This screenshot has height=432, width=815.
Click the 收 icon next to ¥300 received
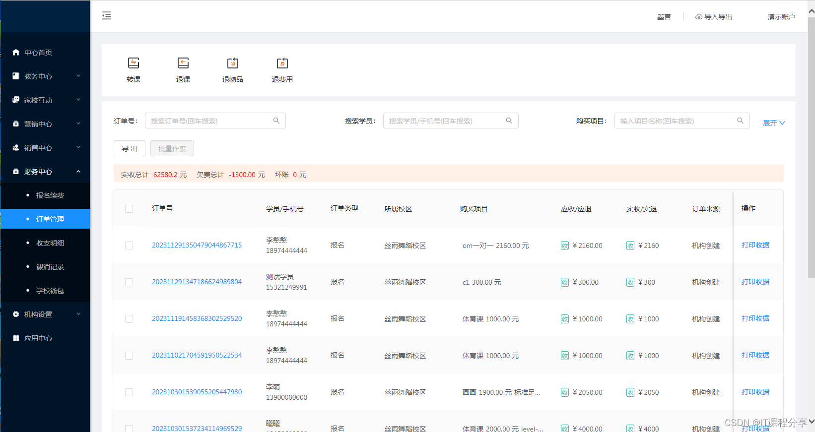pyautogui.click(x=630, y=282)
